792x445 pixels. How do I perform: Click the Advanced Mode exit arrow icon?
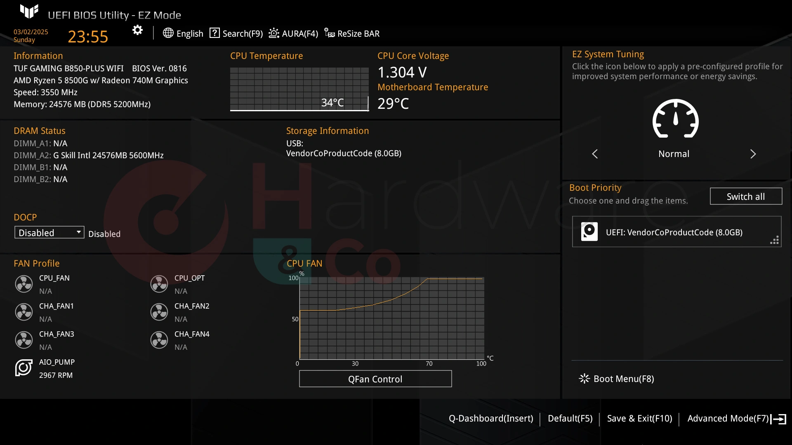(x=778, y=419)
